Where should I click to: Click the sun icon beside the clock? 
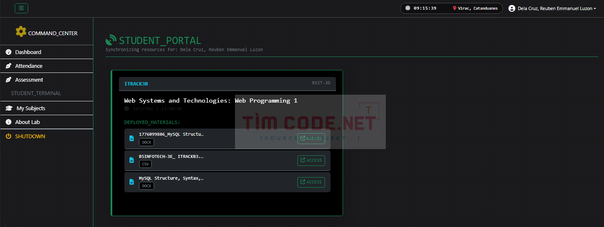pos(408,8)
